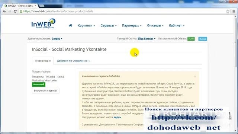Click the InWEB logo
Viewport: 238px width, 134px height.
[x=43, y=23]
